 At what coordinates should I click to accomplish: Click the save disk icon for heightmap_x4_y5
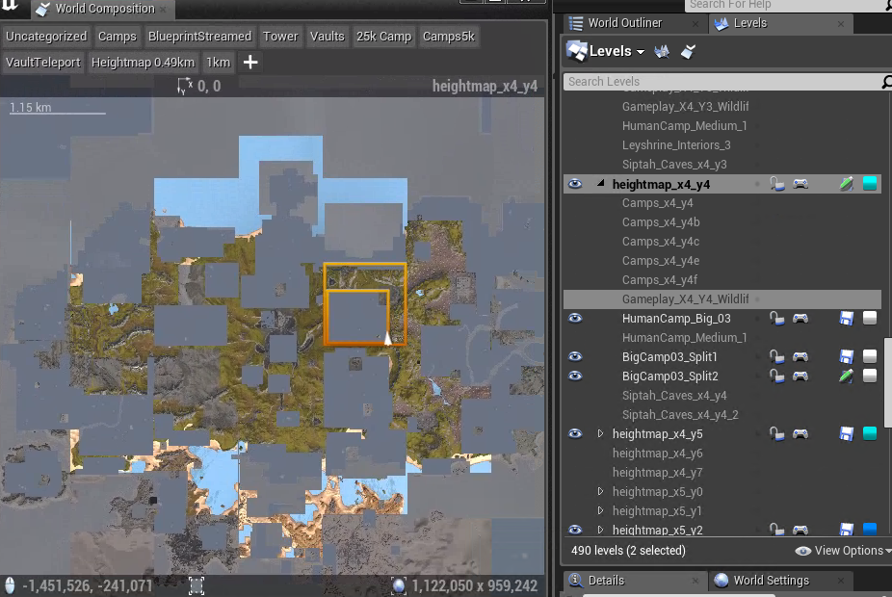click(x=846, y=434)
